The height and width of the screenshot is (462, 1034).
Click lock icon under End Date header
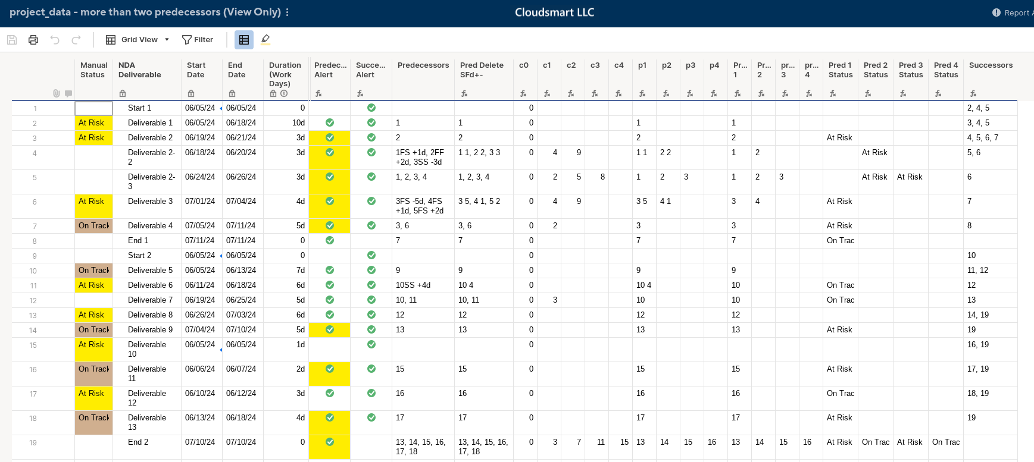pos(232,93)
